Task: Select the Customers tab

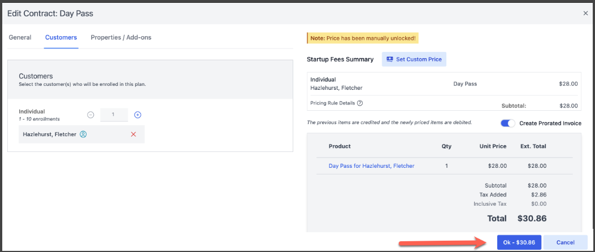Action: (x=61, y=37)
